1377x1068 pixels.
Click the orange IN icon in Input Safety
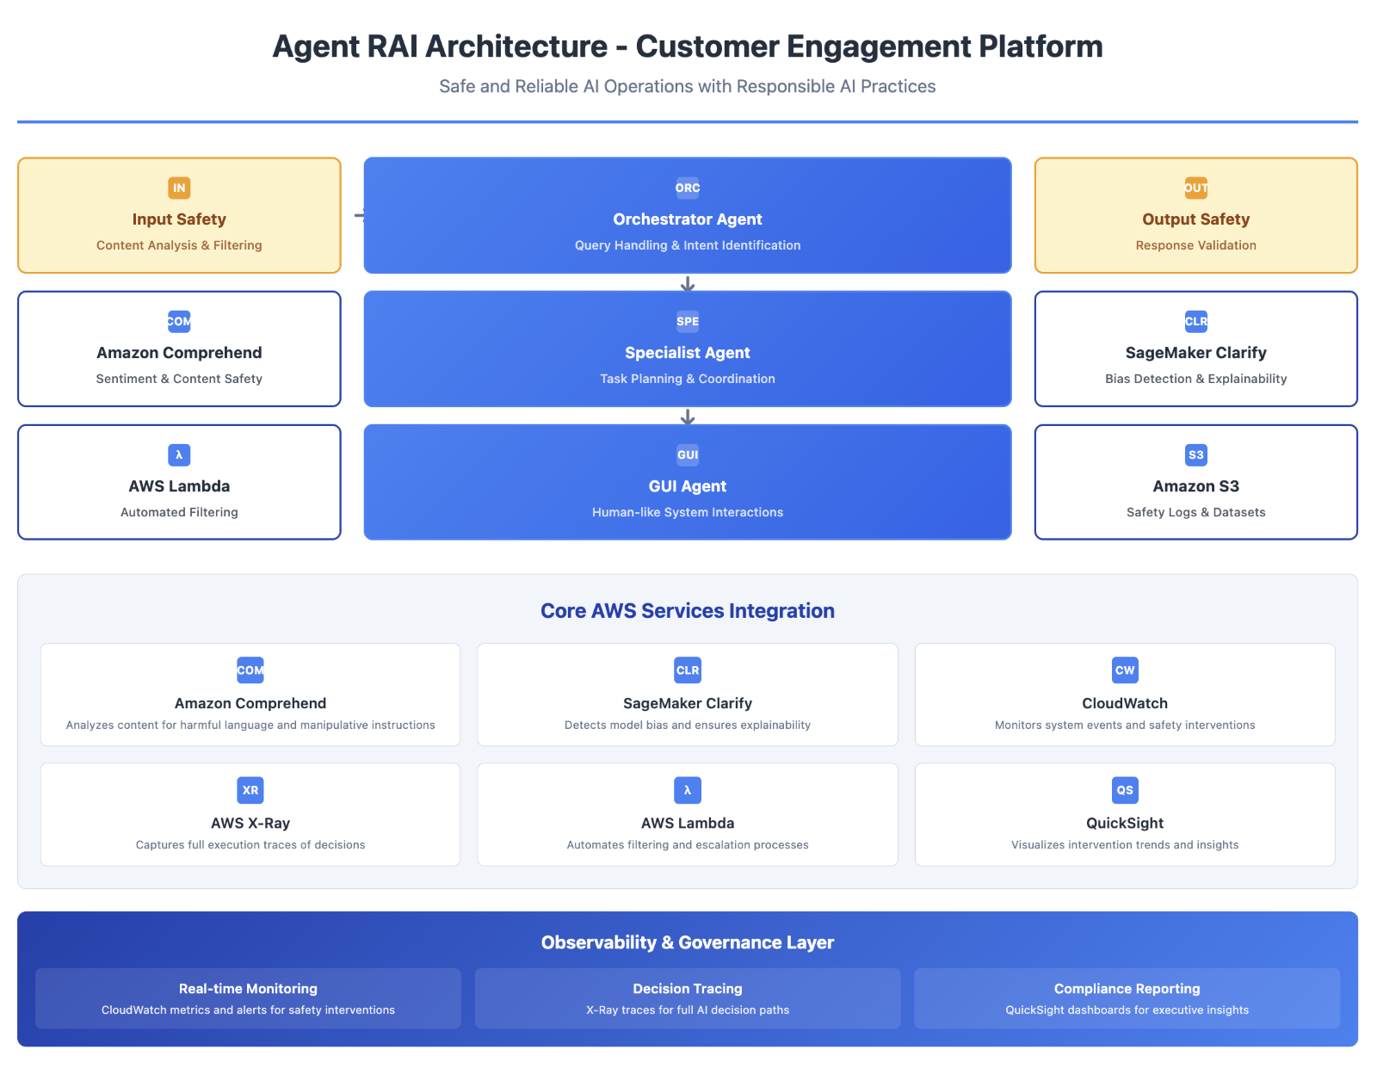[179, 188]
